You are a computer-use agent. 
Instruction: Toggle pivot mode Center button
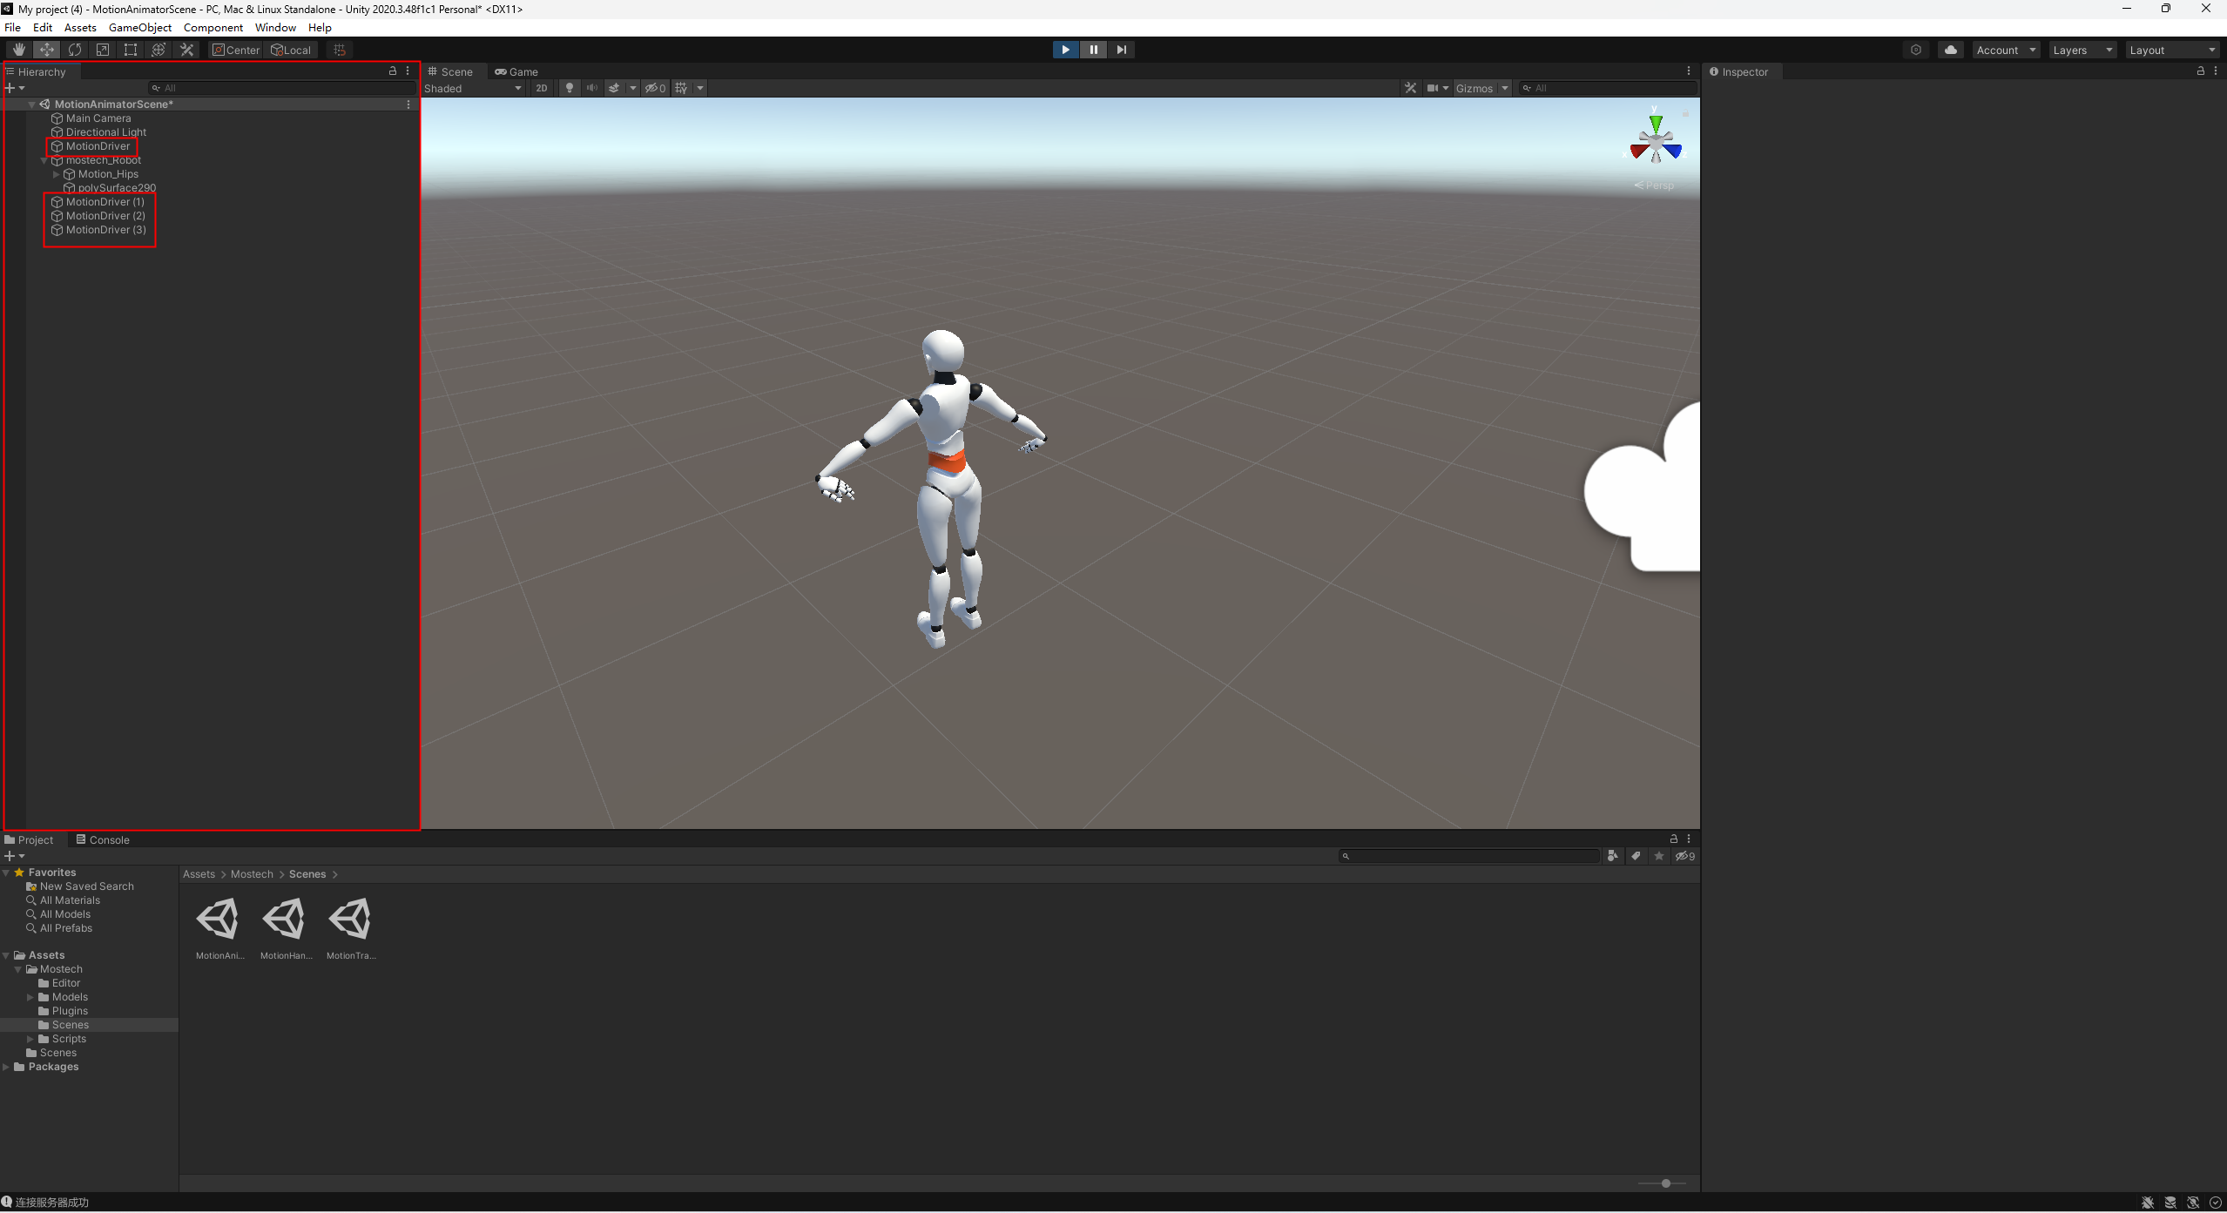[x=236, y=50]
